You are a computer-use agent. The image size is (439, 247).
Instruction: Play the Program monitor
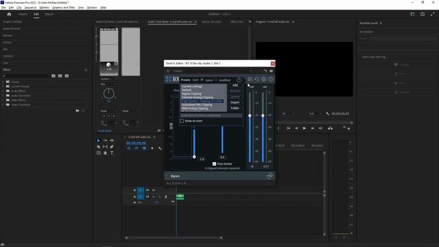tap(305, 128)
